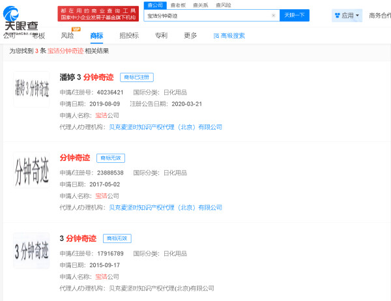Screen dimensions: 391x301
Task: Open the 更多 category menu
Action: click(190, 36)
